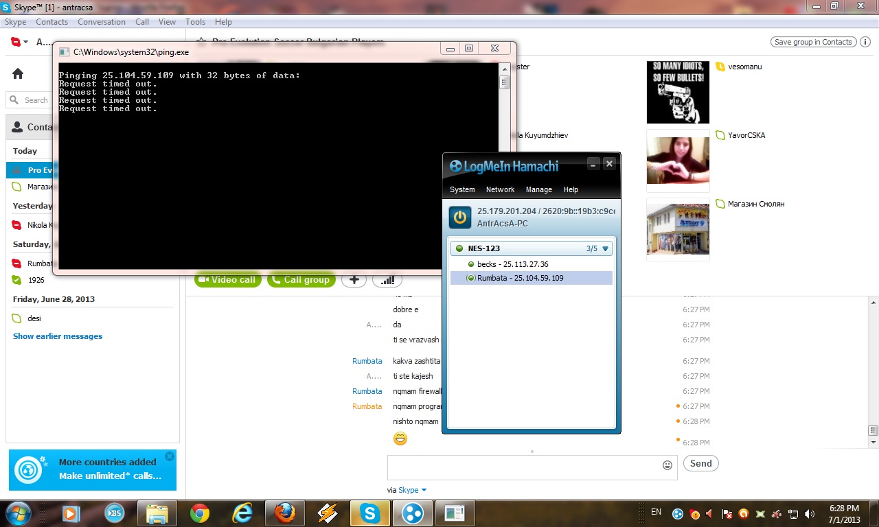The image size is (879, 527).
Task: Click Hamachi icon on taskbar
Action: click(x=413, y=513)
